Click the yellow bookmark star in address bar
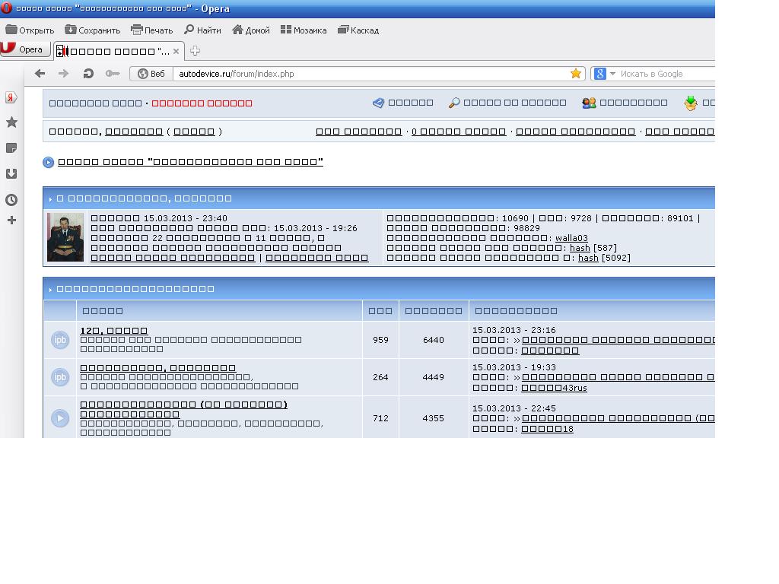The image size is (779, 584). click(576, 74)
